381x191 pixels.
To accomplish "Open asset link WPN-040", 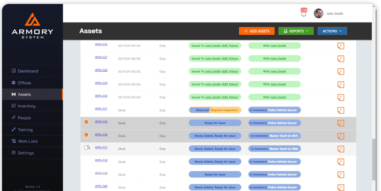I will 101,186.
